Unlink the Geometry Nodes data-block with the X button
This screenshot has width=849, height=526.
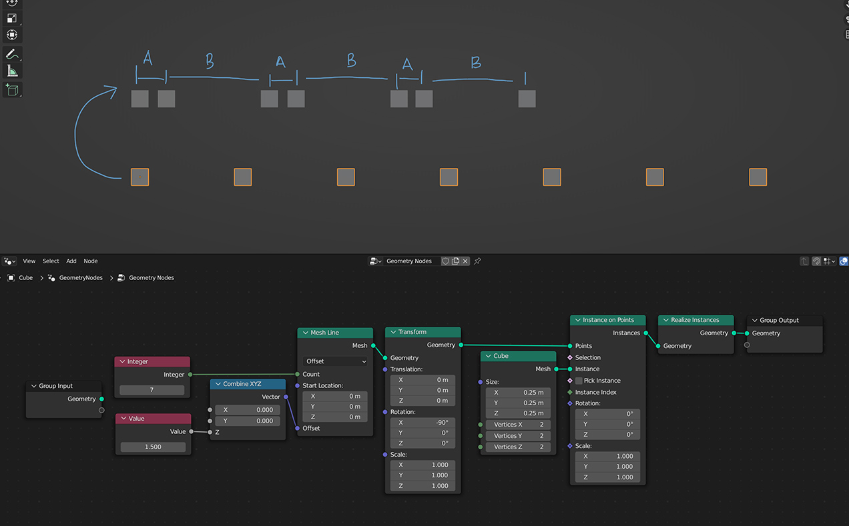tap(465, 261)
